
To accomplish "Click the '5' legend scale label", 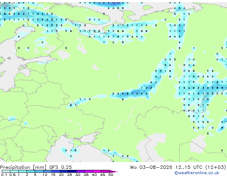I will tap(35, 175).
